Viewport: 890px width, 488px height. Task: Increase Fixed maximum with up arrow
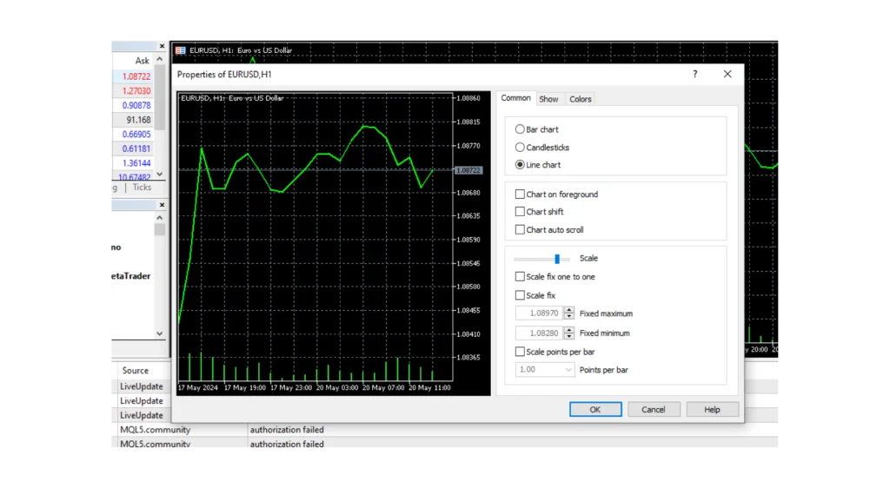tap(569, 310)
